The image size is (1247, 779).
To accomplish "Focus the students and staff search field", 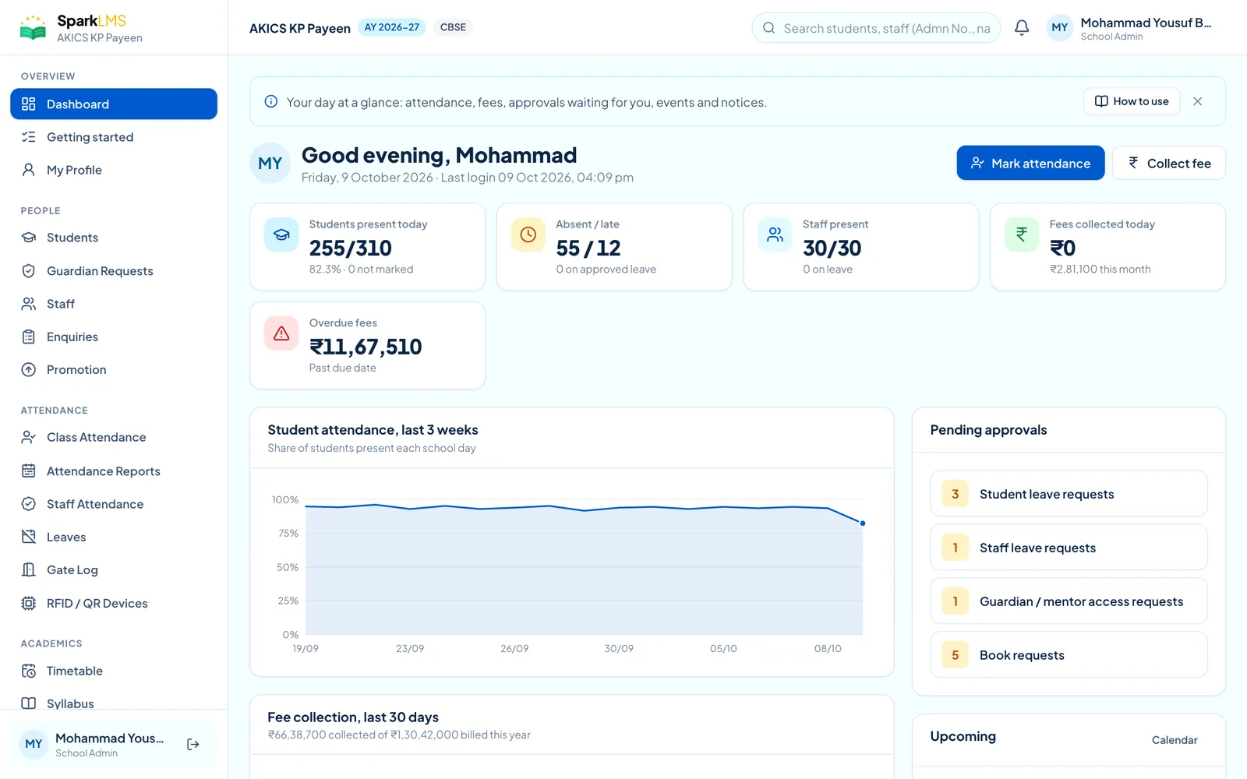I will click(876, 28).
